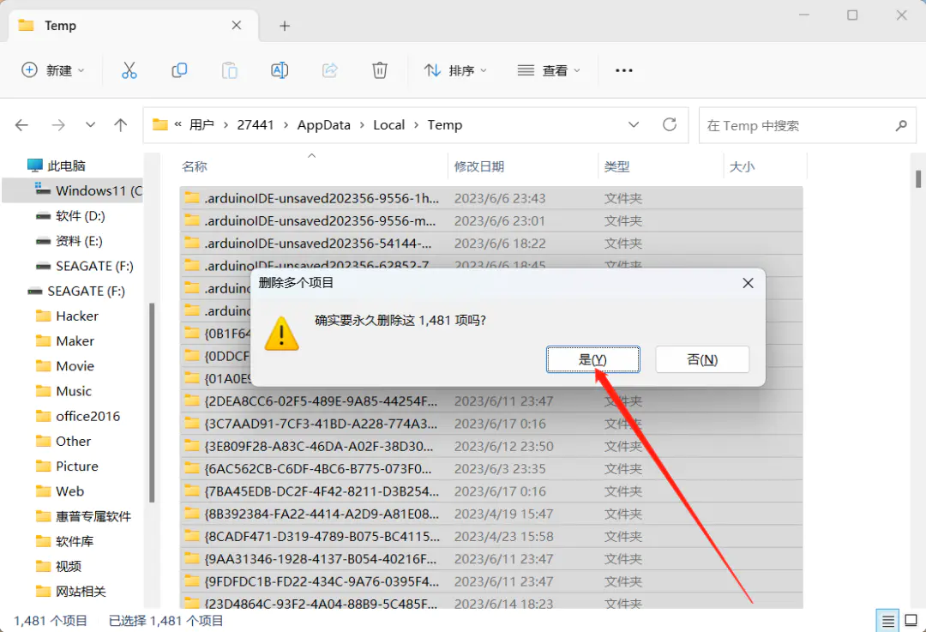Add a new tab with plus icon
Image resolution: width=926 pixels, height=632 pixels.
285,26
